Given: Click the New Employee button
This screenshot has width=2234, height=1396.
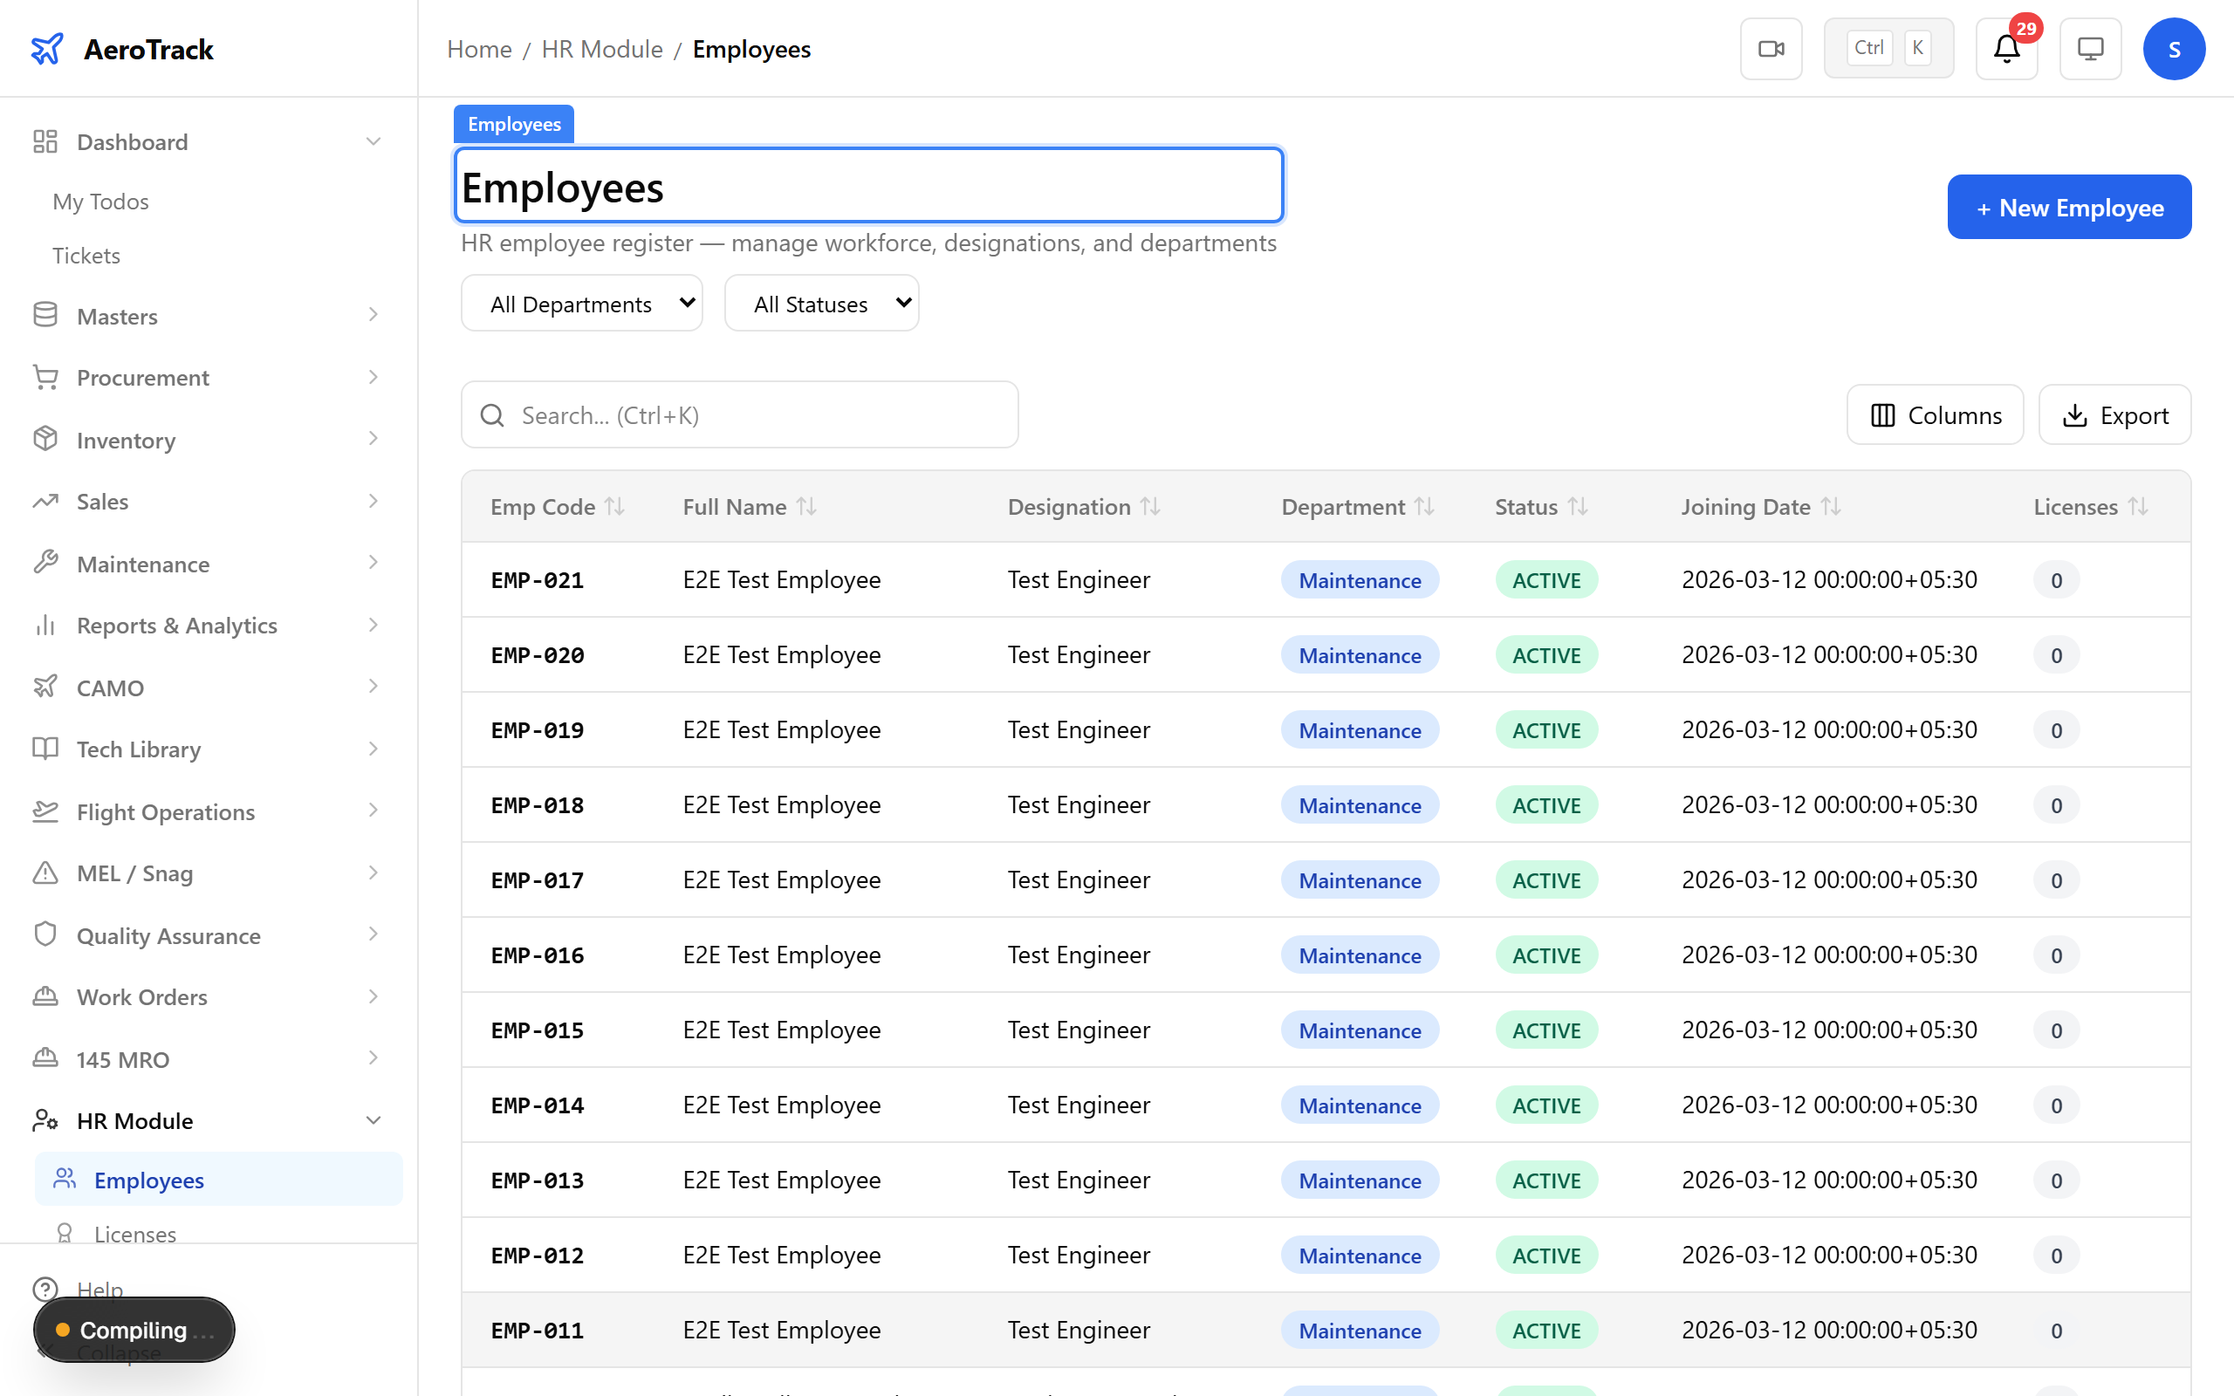Looking at the screenshot, I should click(x=2069, y=208).
